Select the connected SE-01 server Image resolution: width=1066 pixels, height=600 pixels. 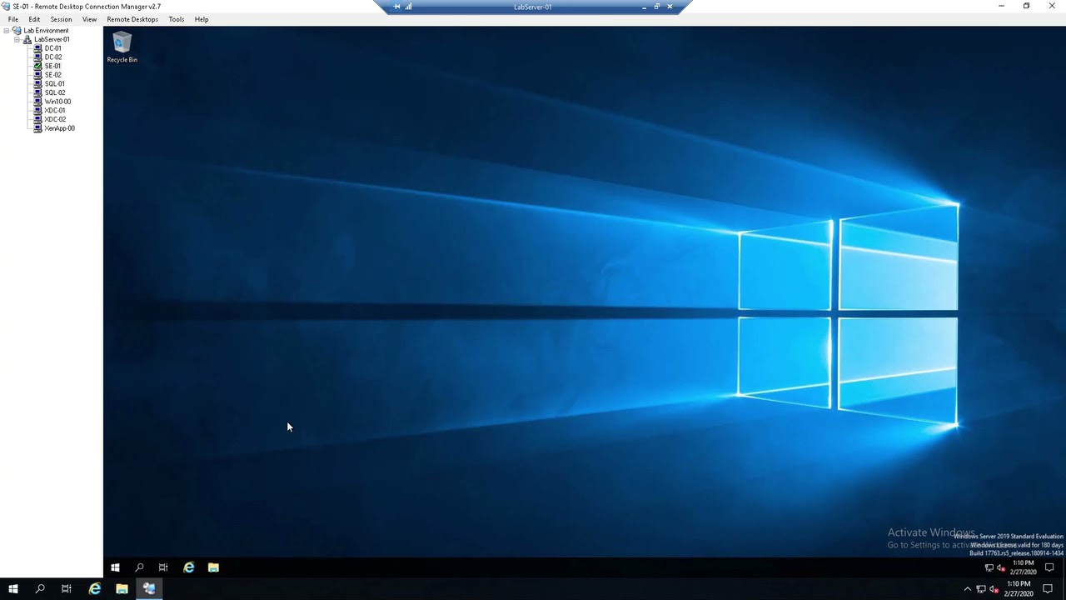[52, 66]
